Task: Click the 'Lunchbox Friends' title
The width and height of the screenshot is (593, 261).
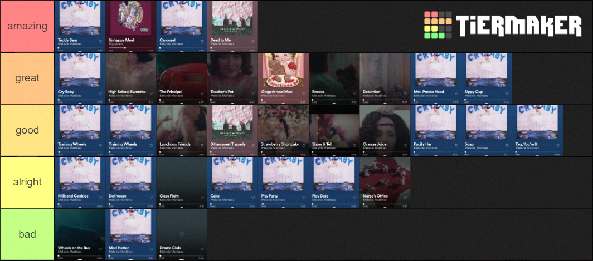Action: [x=175, y=144]
